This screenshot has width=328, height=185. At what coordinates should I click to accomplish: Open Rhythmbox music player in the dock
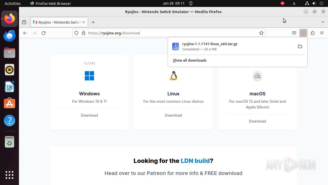pos(9,70)
